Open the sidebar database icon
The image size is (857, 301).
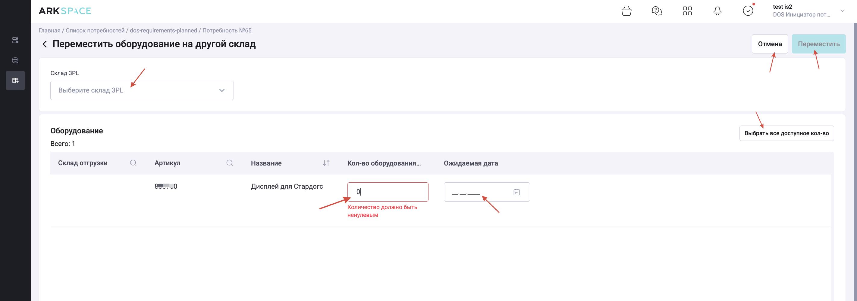(15, 60)
